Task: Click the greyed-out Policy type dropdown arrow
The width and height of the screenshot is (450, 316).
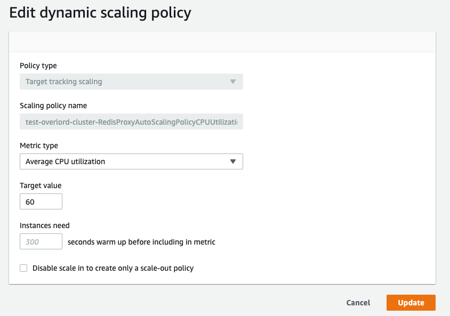Action: click(233, 82)
